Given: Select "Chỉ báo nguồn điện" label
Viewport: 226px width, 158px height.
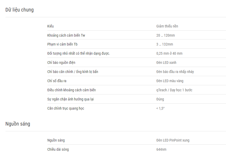Looking at the screenshot, I should (61, 63).
